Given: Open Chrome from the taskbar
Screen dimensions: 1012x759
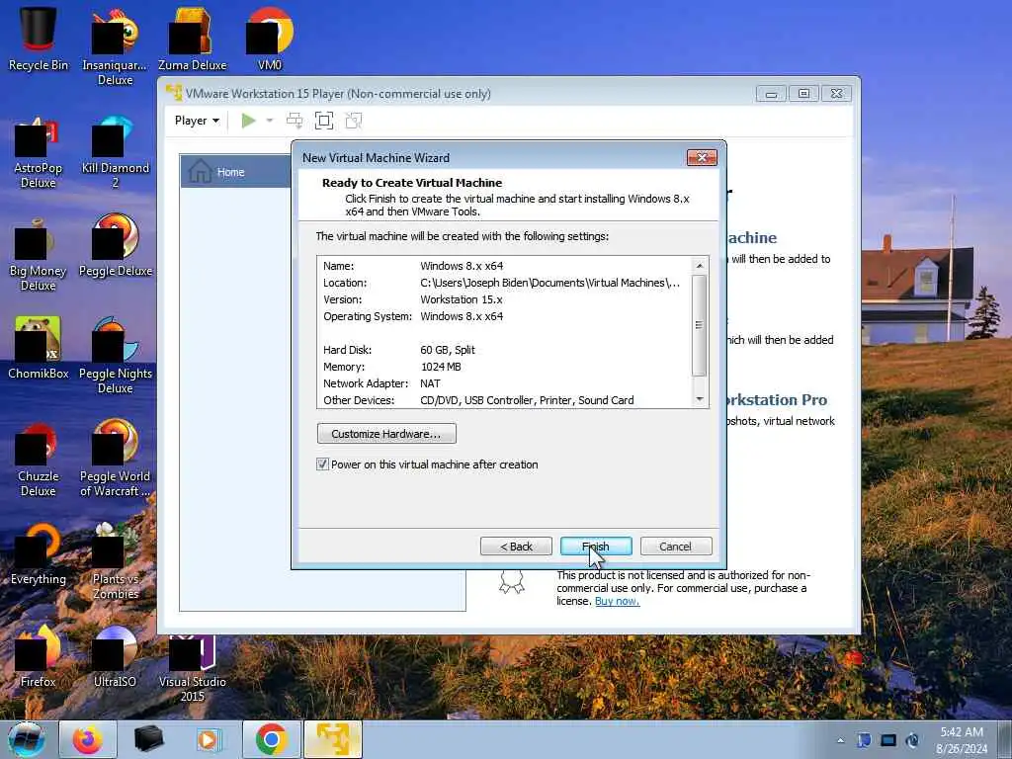Looking at the screenshot, I should pyautogui.click(x=271, y=739).
